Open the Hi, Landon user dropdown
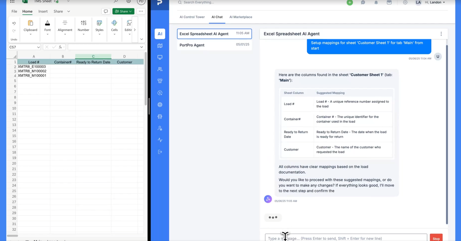461x241 pixels. (435, 3)
